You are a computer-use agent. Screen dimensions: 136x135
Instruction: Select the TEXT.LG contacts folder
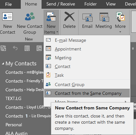[x=13, y=98]
